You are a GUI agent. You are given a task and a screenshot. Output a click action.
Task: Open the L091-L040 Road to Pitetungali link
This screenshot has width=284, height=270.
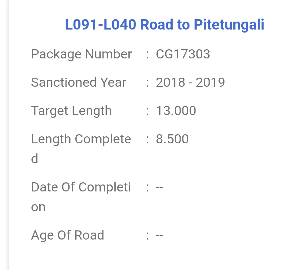tap(164, 25)
